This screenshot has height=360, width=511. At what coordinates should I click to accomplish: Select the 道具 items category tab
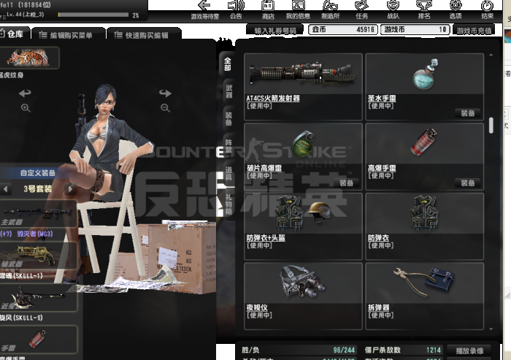(228, 173)
